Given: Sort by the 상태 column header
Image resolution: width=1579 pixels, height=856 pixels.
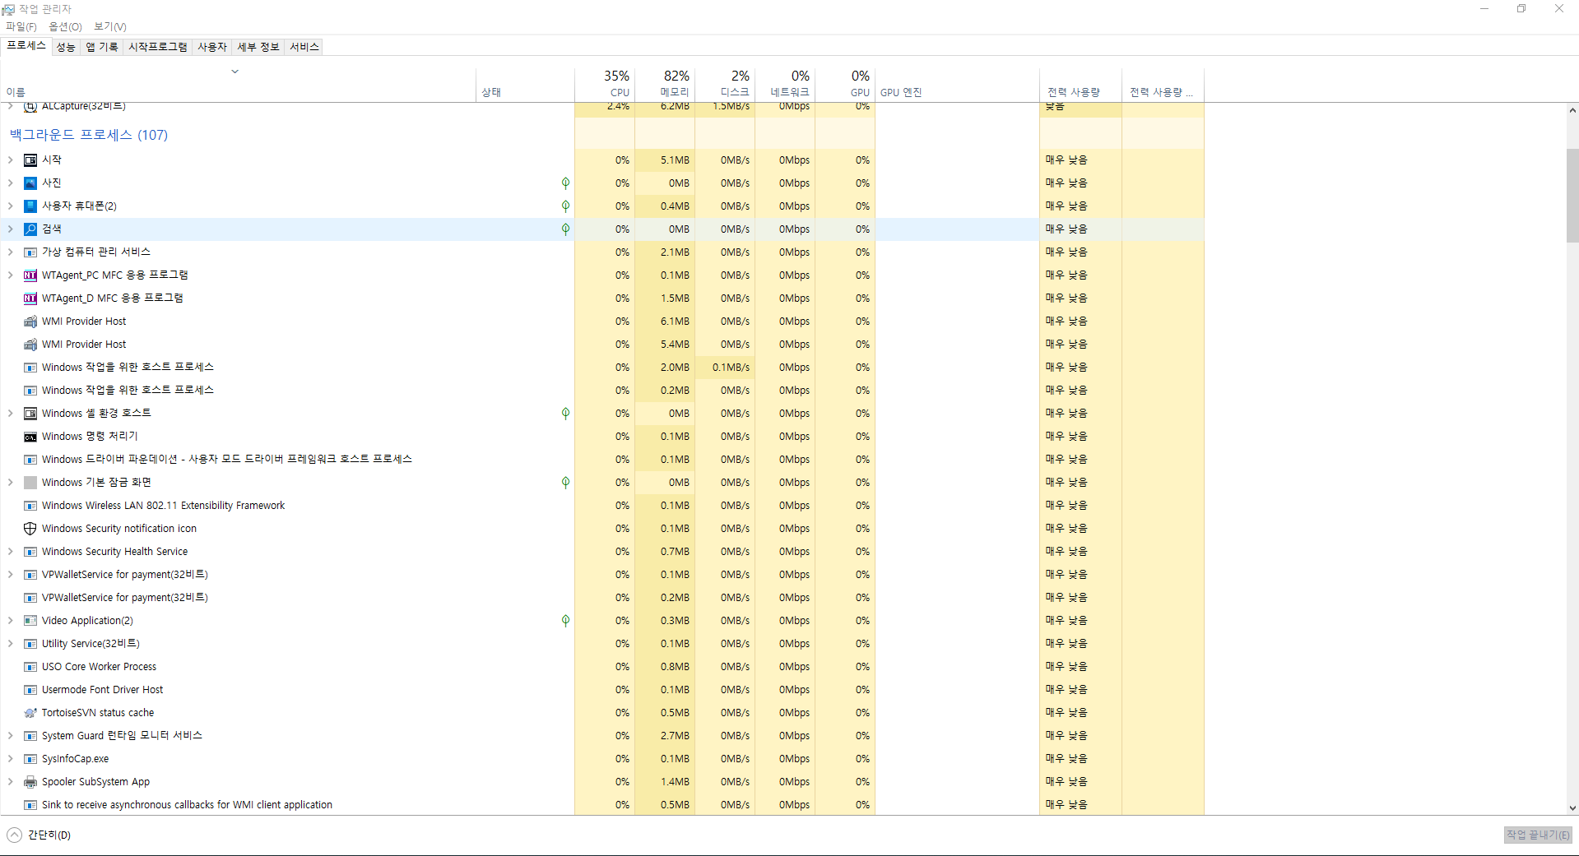Looking at the screenshot, I should click(525, 84).
